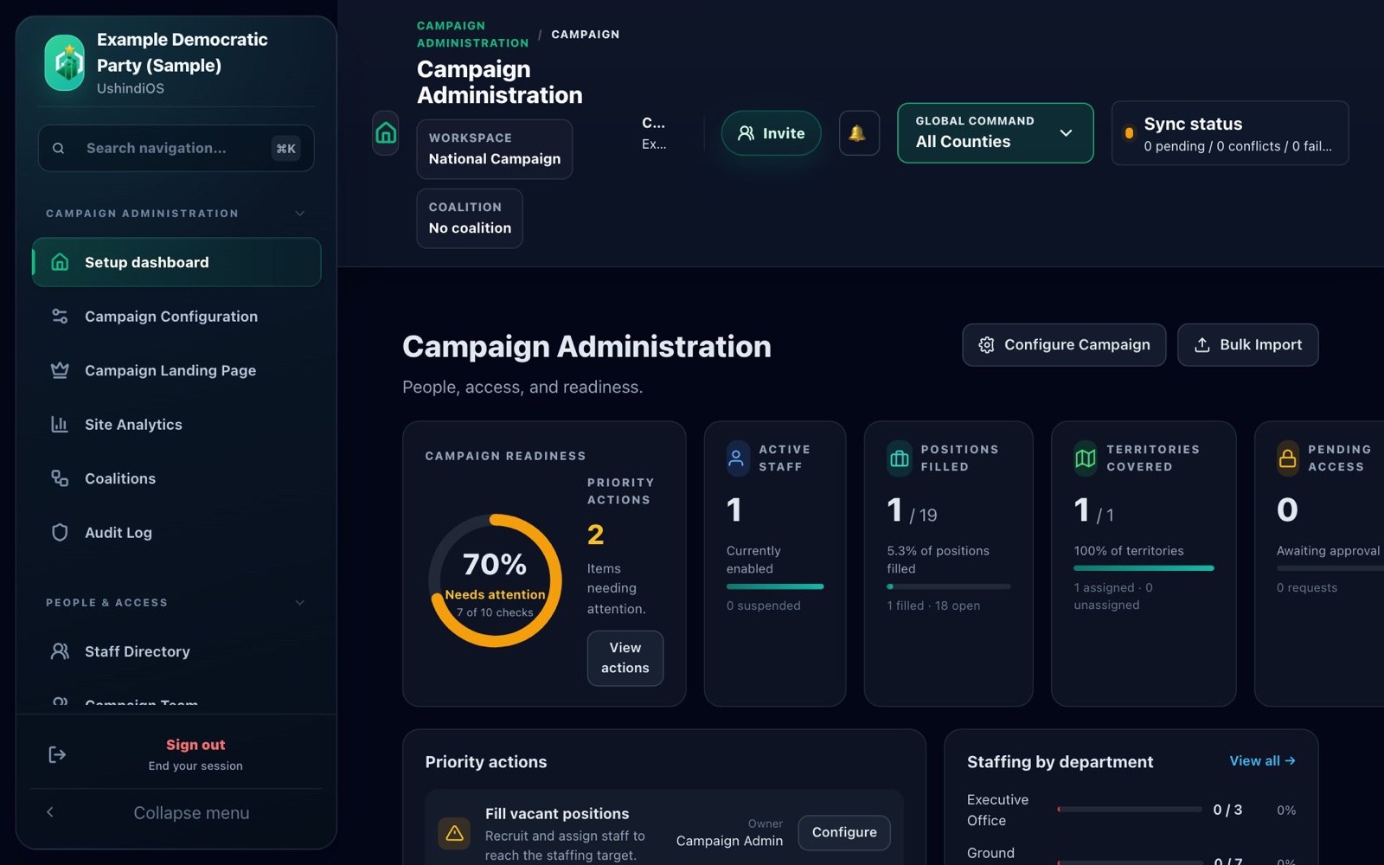Click the Collapse menu left chevron
This screenshot has width=1384, height=865.
pyautogui.click(x=50, y=812)
